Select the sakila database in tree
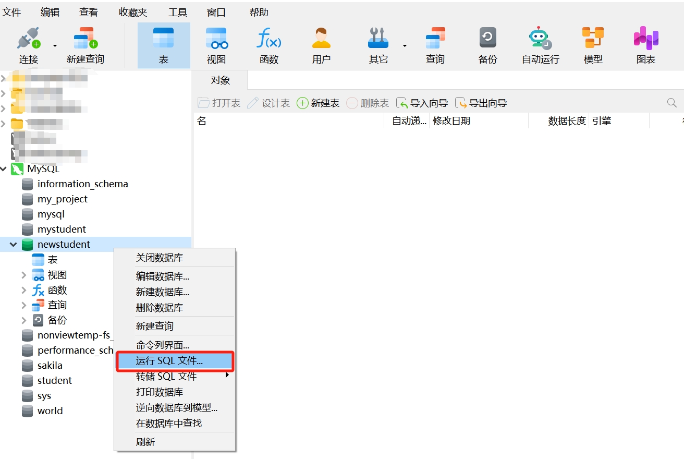This screenshot has width=684, height=459. tap(50, 365)
